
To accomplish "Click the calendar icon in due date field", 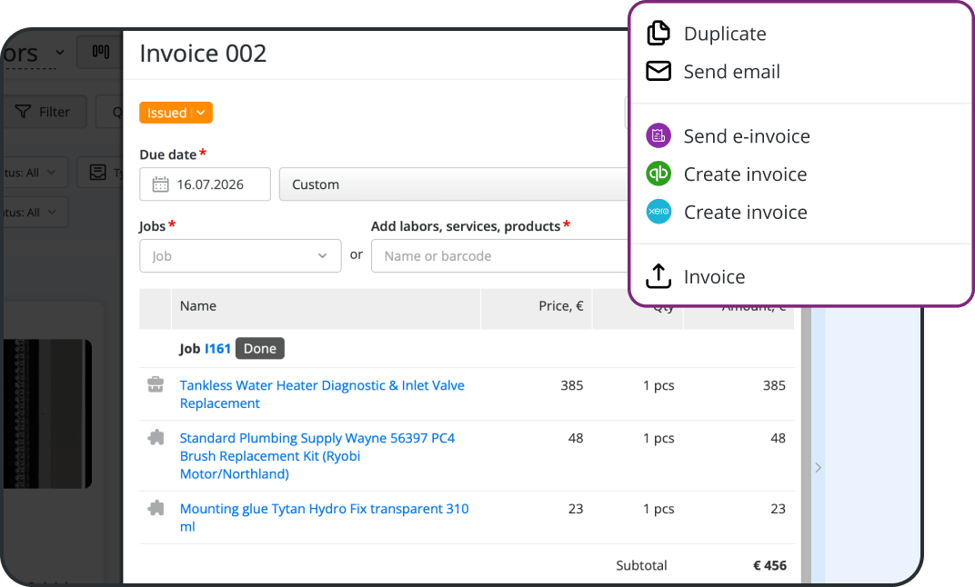I will [x=160, y=184].
